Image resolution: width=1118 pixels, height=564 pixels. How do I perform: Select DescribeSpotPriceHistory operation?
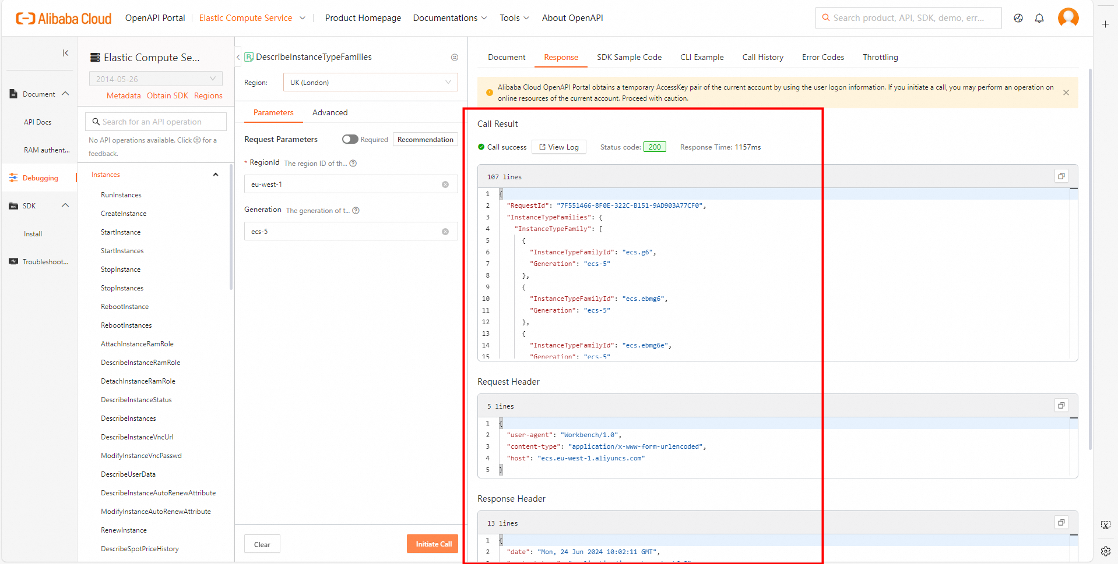(x=140, y=549)
